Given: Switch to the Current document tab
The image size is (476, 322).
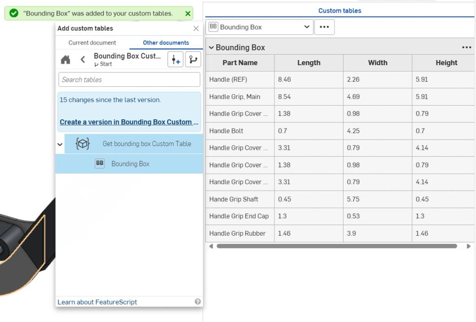Looking at the screenshot, I should point(91,42).
